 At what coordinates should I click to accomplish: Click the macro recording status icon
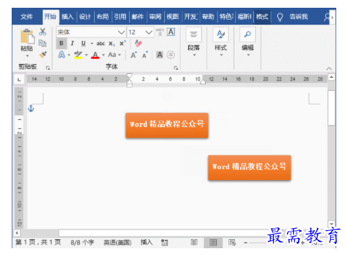[164, 242]
